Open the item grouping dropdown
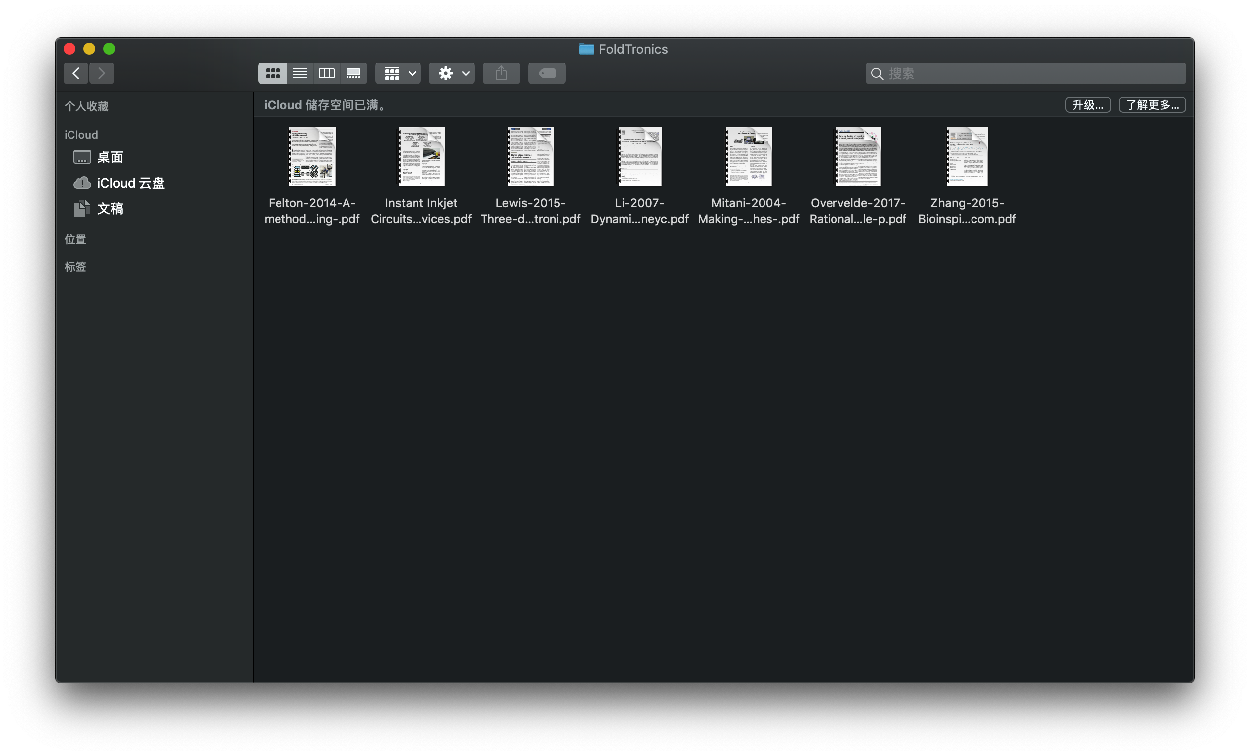Screen dimensions: 1250x756 (x=398, y=73)
